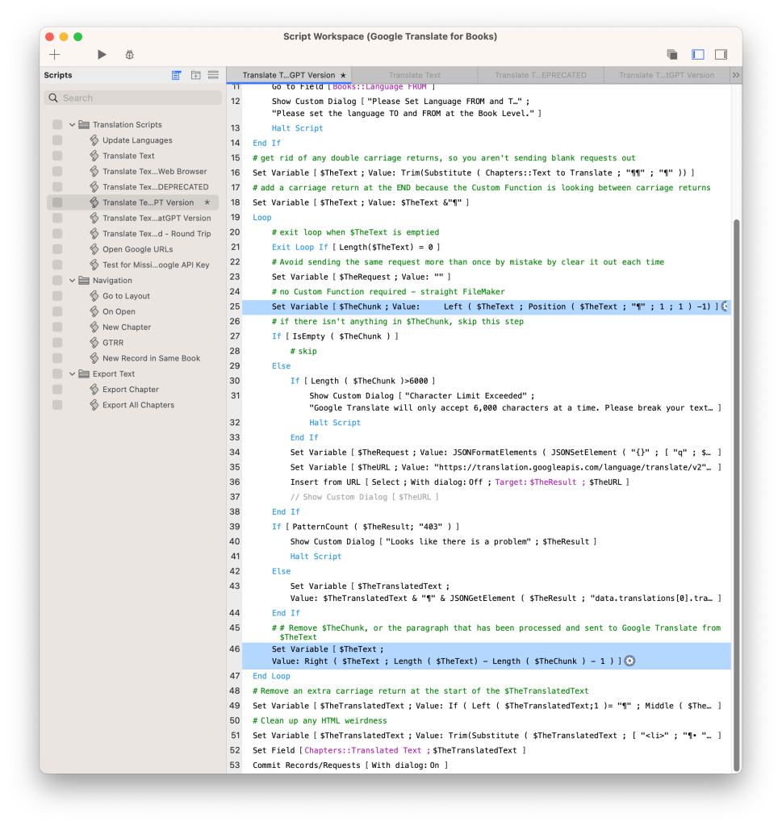Viewport: 782px width, 826px height.
Task: Click the separator icon in Scripts header
Action: pyautogui.click(x=213, y=75)
